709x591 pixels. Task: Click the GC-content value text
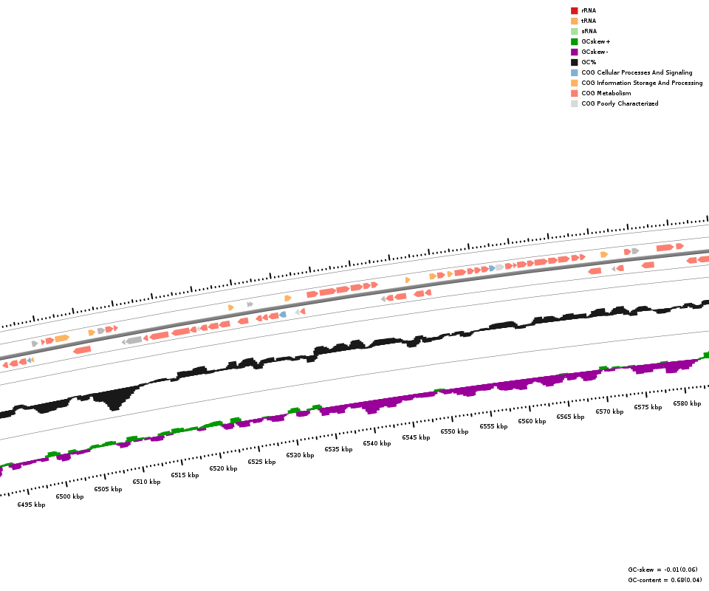(665, 580)
